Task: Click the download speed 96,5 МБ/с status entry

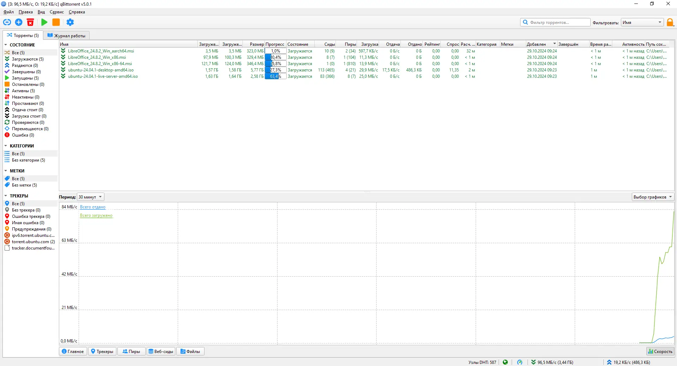Action: [x=552, y=362]
